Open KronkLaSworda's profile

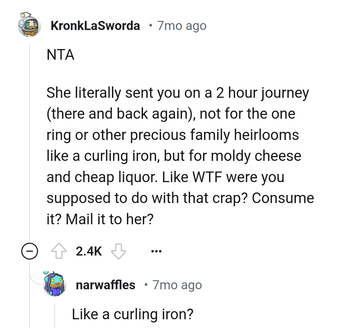point(95,26)
